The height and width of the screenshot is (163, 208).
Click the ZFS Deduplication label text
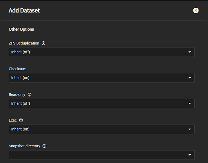[x=24, y=43]
